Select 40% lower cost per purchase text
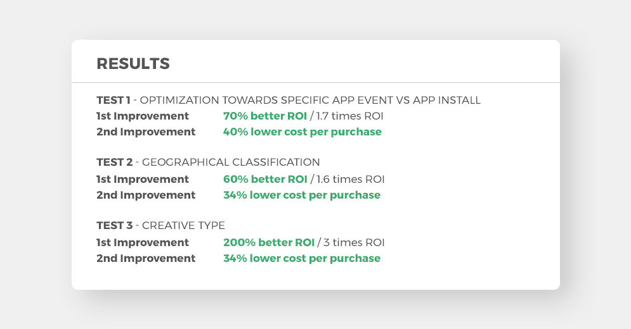Image resolution: width=631 pixels, height=329 pixels. coord(302,132)
